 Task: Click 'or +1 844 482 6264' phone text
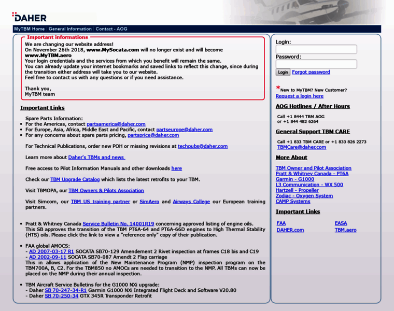pos(298,122)
